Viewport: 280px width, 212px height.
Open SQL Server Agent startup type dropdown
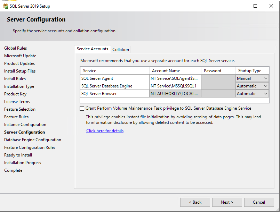tap(266, 78)
